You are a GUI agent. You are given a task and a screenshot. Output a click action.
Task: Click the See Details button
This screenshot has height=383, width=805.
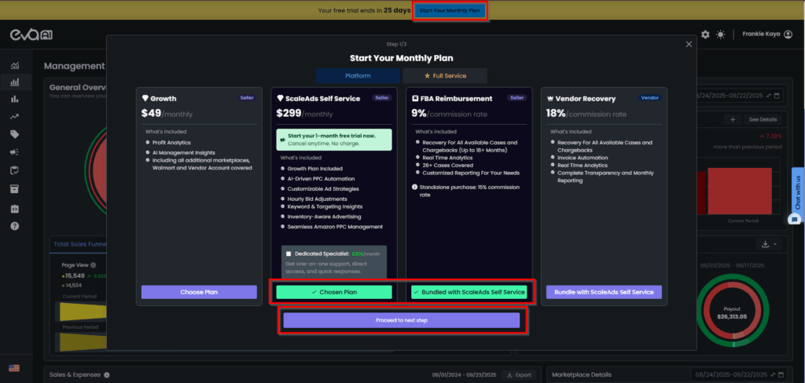pyautogui.click(x=763, y=119)
